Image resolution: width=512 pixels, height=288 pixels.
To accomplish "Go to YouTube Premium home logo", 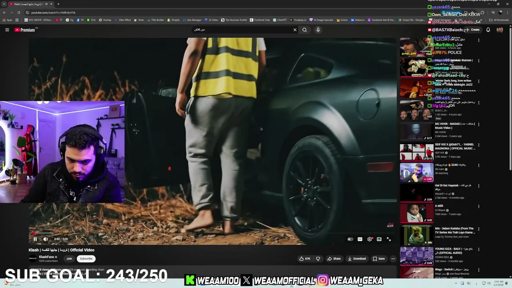I will [26, 30].
